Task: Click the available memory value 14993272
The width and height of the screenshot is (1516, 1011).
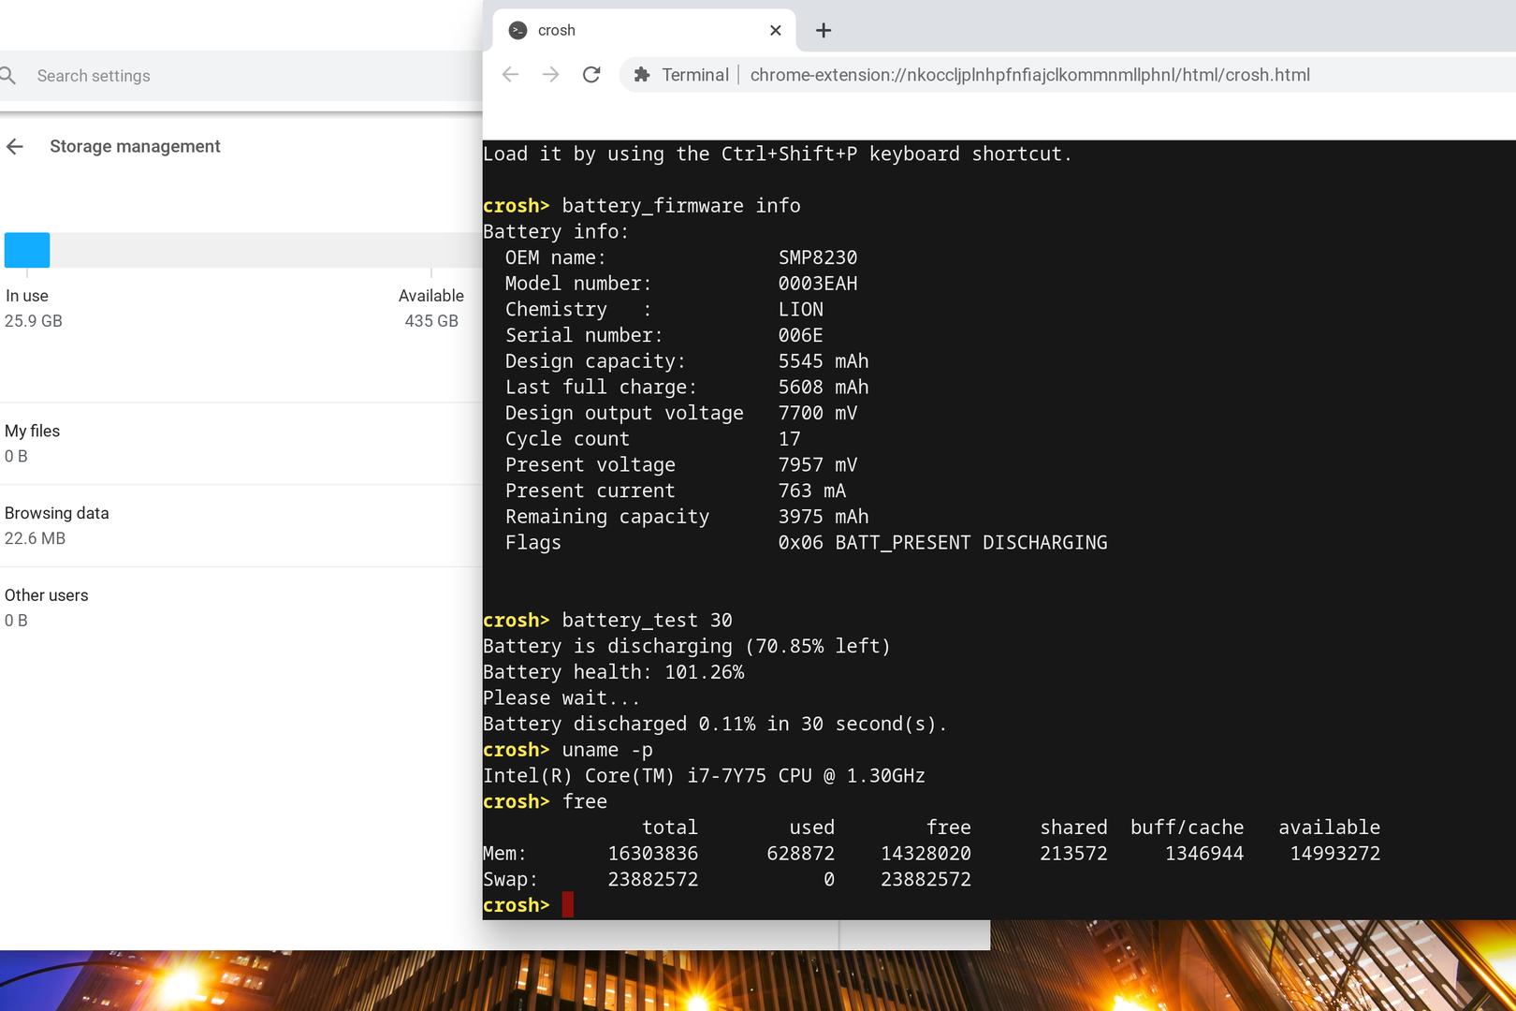Action: pyautogui.click(x=1335, y=854)
